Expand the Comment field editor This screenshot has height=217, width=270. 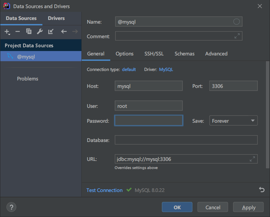pos(237,36)
